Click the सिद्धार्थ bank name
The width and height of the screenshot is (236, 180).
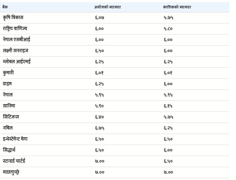point(9,150)
